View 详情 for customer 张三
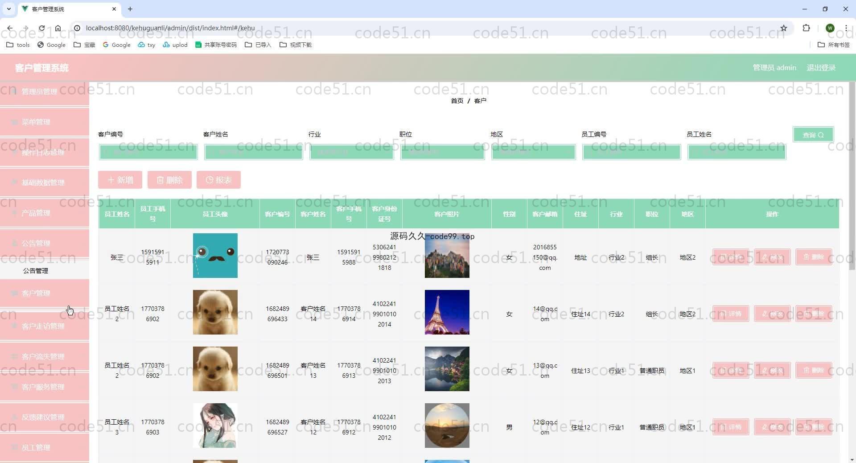Screen dimensions: 856x463 point(731,257)
